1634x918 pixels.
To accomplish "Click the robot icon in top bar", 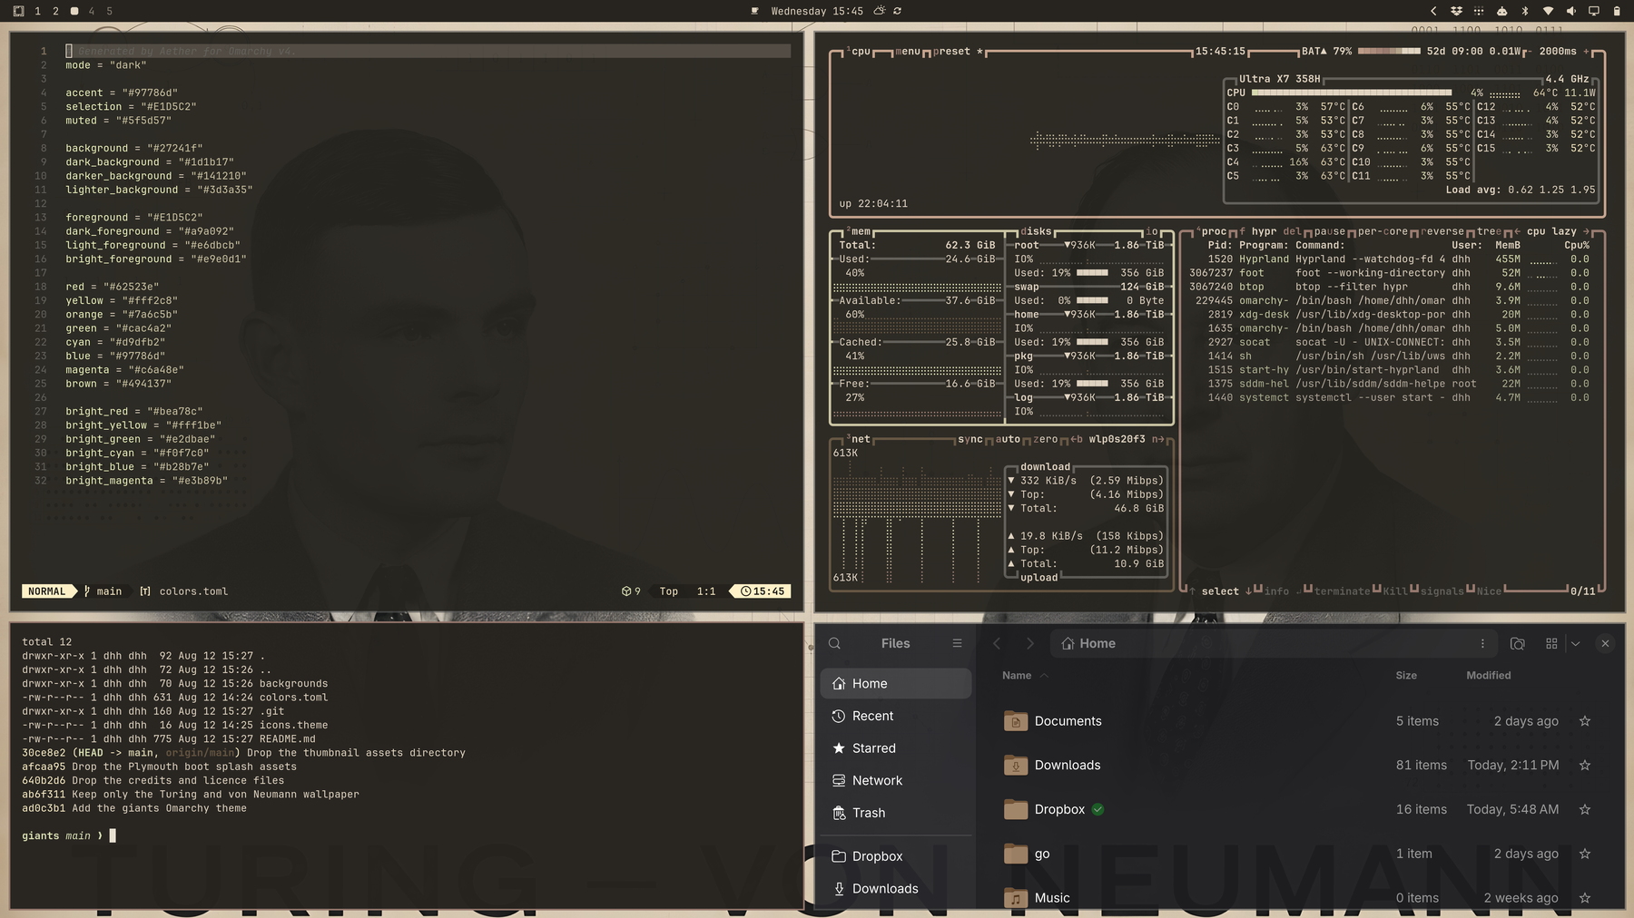I will point(1501,11).
